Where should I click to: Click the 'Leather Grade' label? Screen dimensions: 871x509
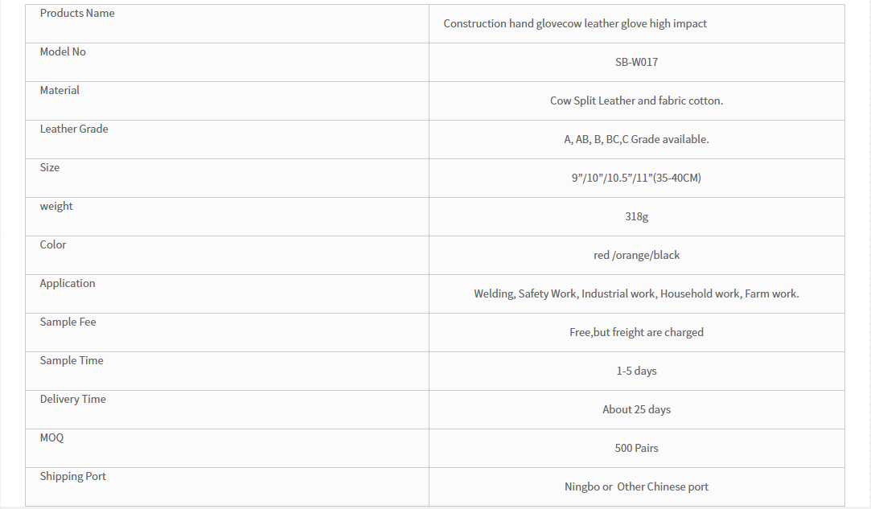pyautogui.click(x=74, y=129)
